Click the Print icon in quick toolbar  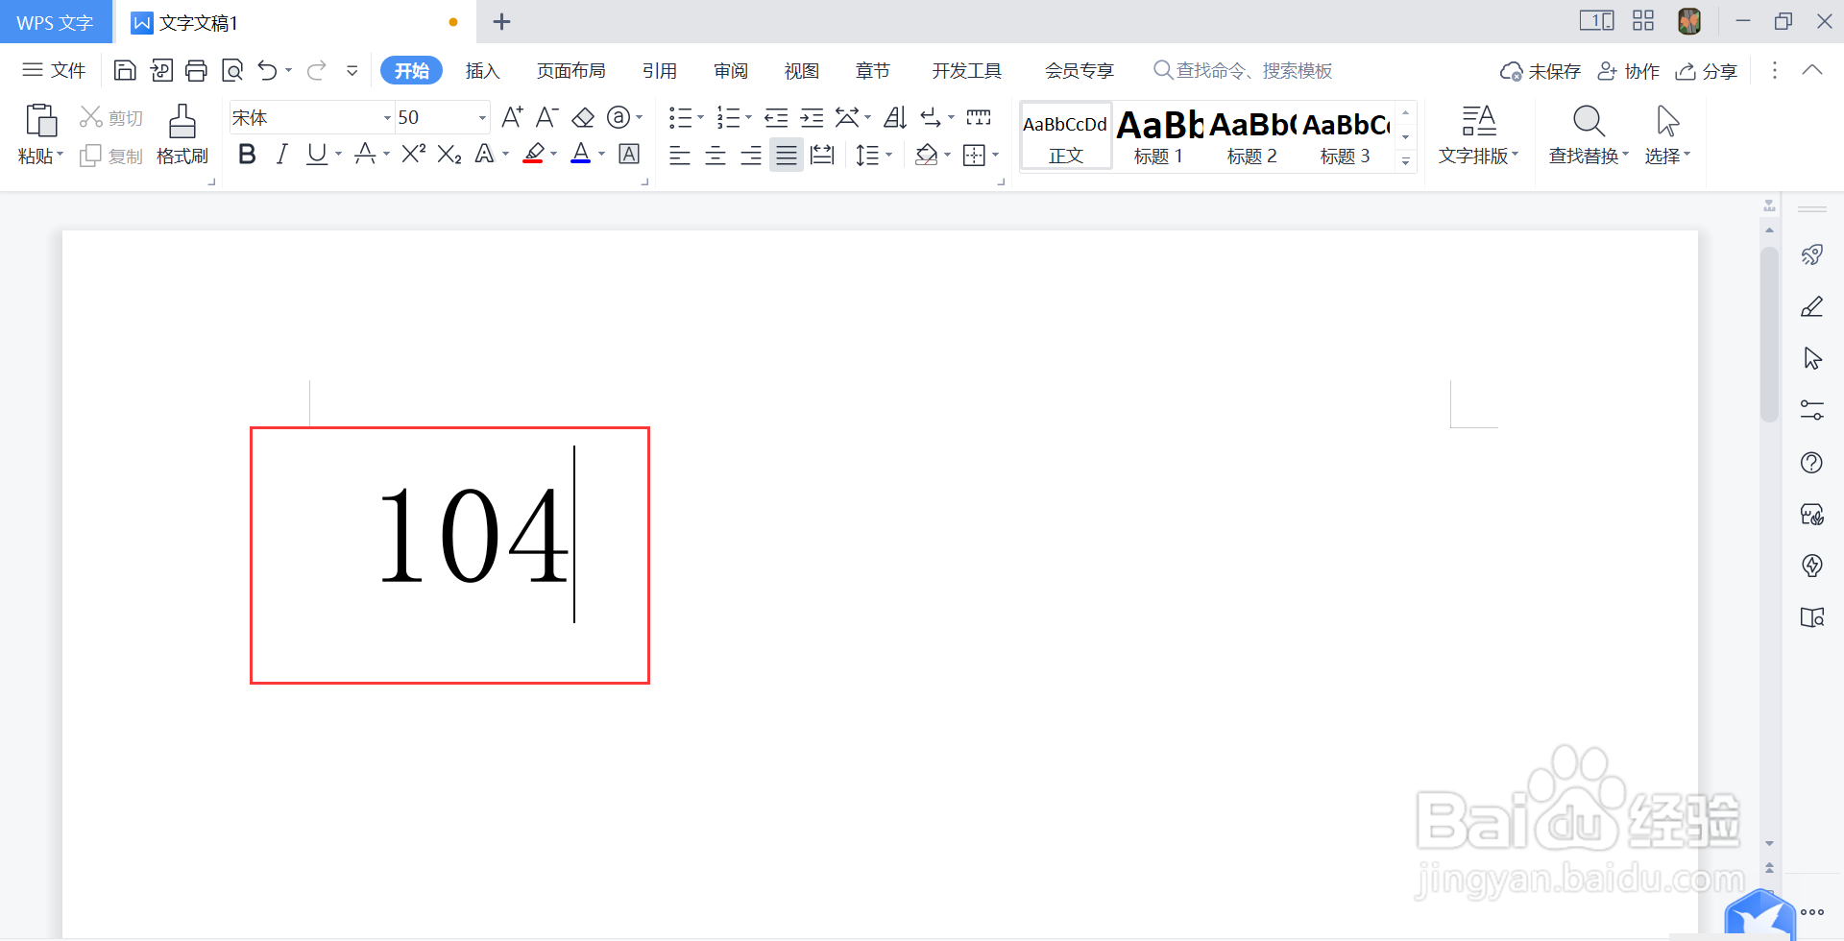196,70
